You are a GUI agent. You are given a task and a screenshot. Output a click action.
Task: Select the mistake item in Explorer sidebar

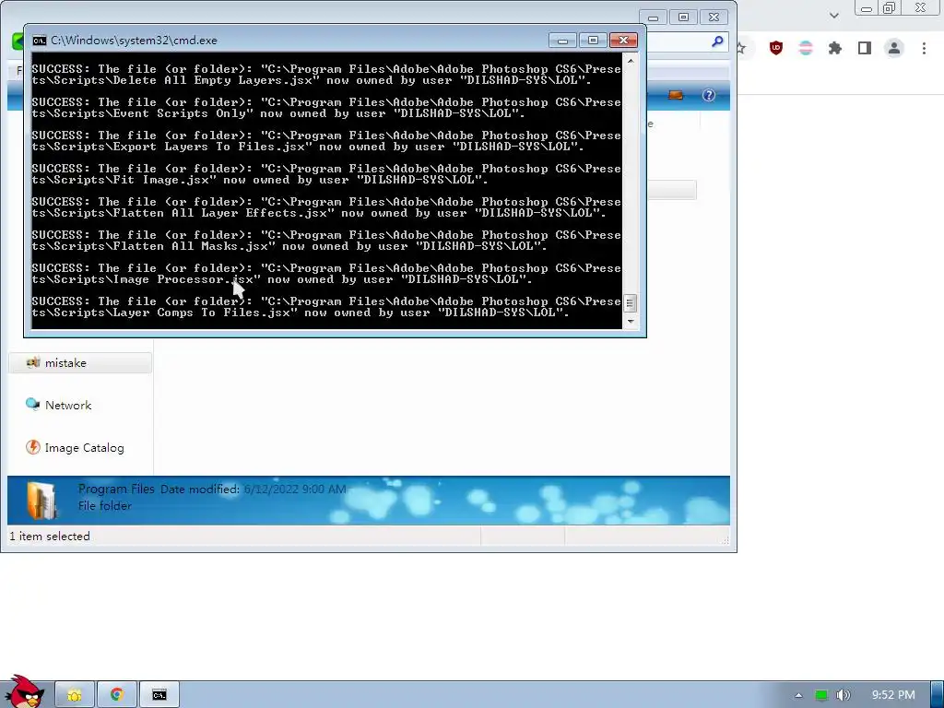coord(80,363)
